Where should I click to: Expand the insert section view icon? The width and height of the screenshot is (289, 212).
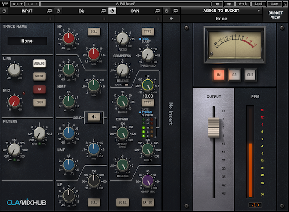pos(175,11)
